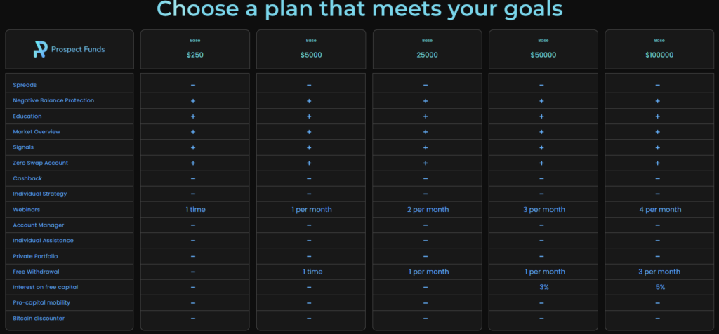Click "4 per month" webinars value
Screen dimensions: 719x334
(659, 210)
